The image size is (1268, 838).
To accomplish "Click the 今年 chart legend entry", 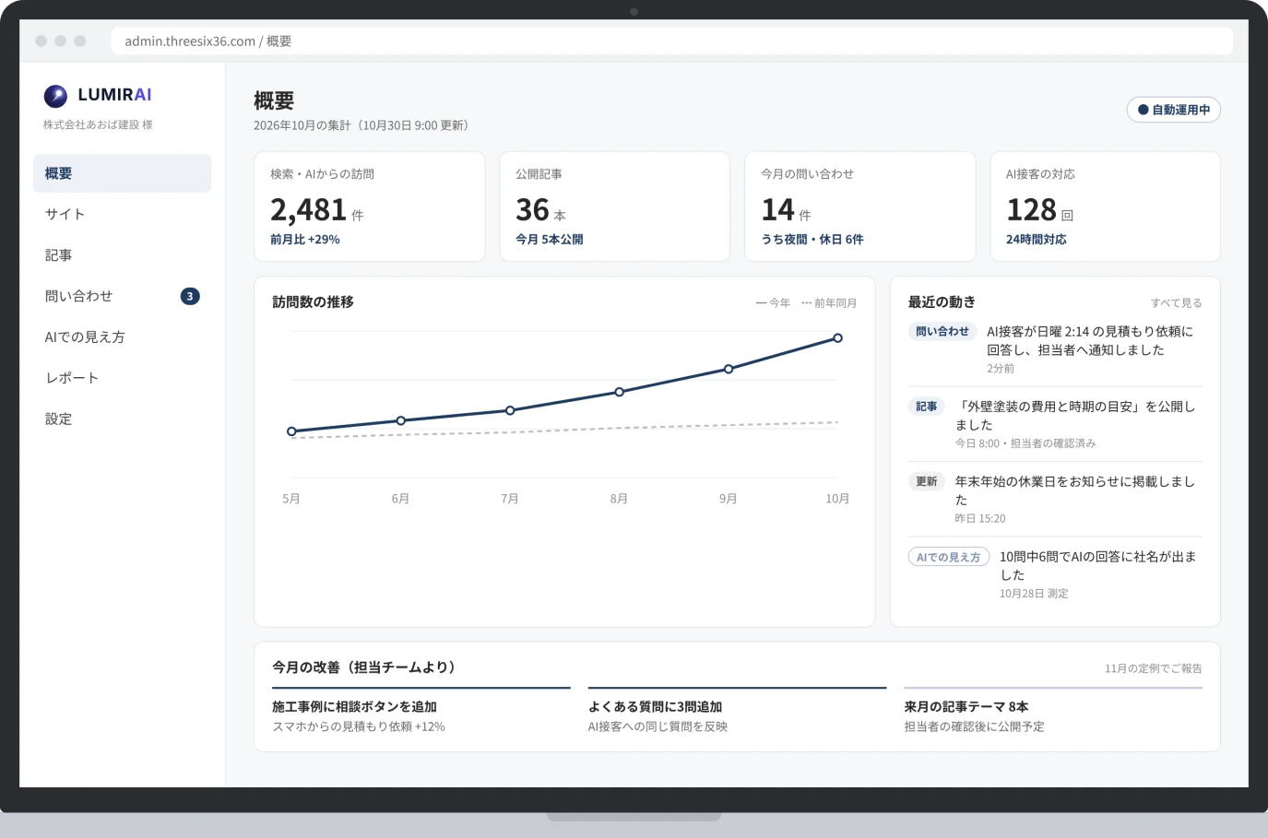I will [x=773, y=302].
